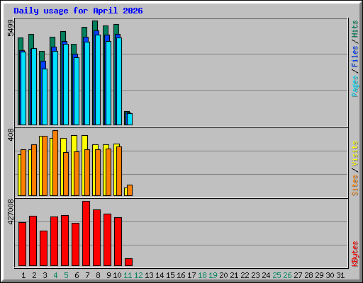Screen dimensions: 363x283
Task: Click the 'Daily usage for April 2026' title
Action: [x=78, y=11]
